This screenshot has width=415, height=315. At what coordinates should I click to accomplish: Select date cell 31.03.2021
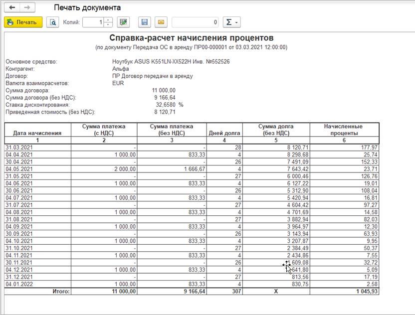coord(38,148)
